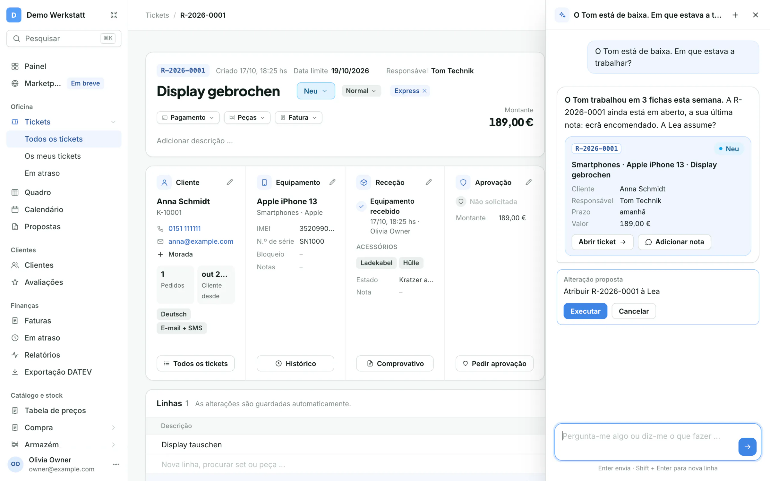Click the anna@example.com email link

[x=201, y=241]
